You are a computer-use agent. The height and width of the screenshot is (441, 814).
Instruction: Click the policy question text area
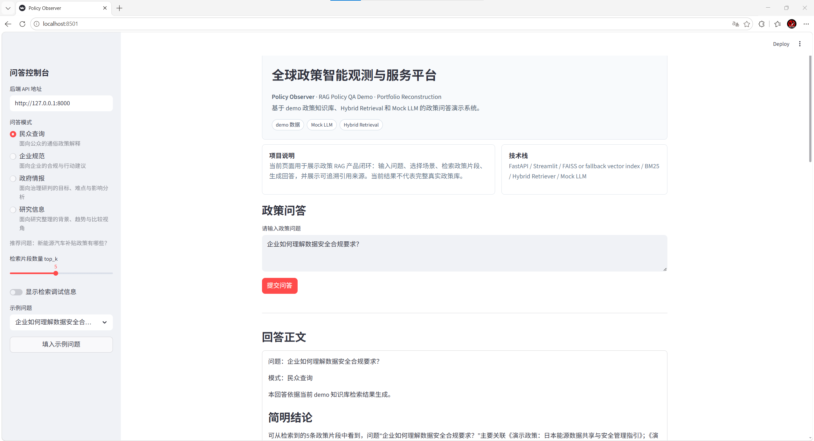tap(464, 253)
